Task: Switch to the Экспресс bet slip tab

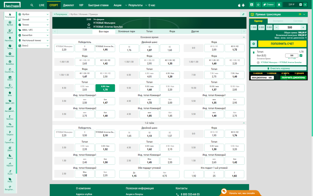Action: [278, 21]
